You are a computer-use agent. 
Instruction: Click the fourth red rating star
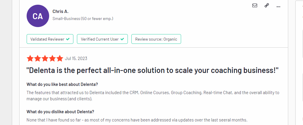(52, 59)
